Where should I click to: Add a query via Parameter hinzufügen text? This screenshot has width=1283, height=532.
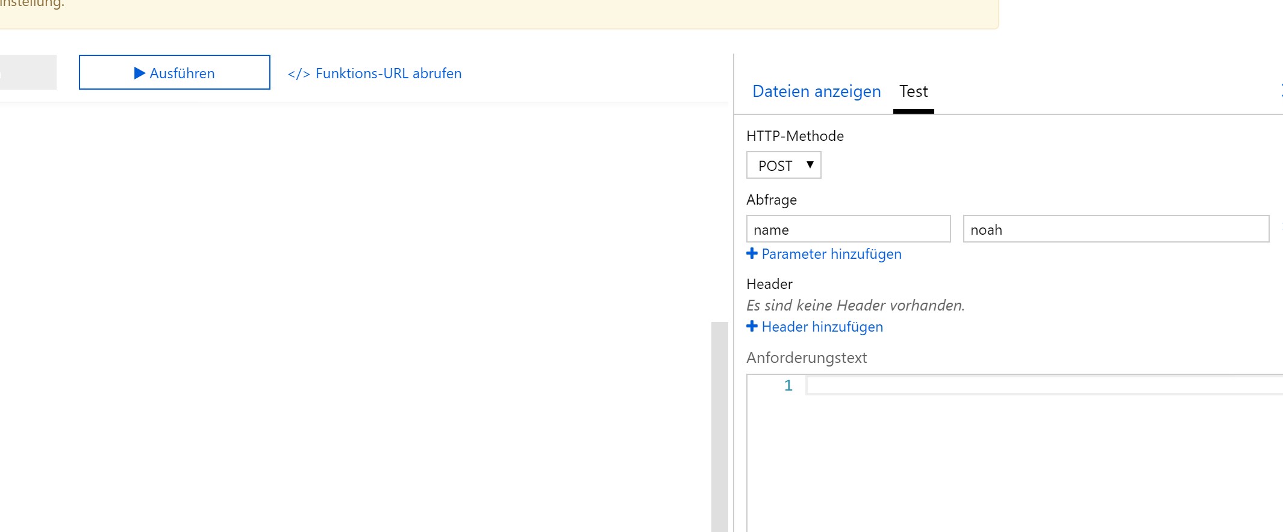[x=831, y=254]
